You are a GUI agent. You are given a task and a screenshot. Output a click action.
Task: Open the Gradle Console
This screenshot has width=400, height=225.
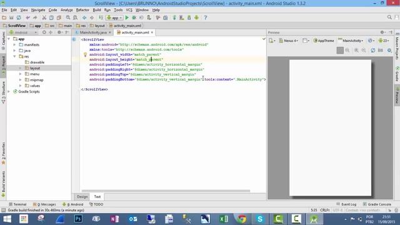pyautogui.click(x=377, y=204)
